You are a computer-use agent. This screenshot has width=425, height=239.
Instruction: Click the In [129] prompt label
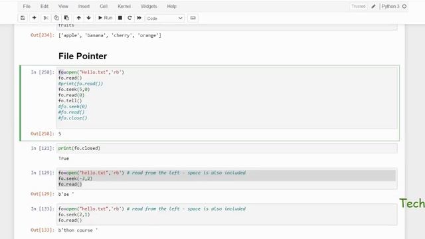(42, 173)
